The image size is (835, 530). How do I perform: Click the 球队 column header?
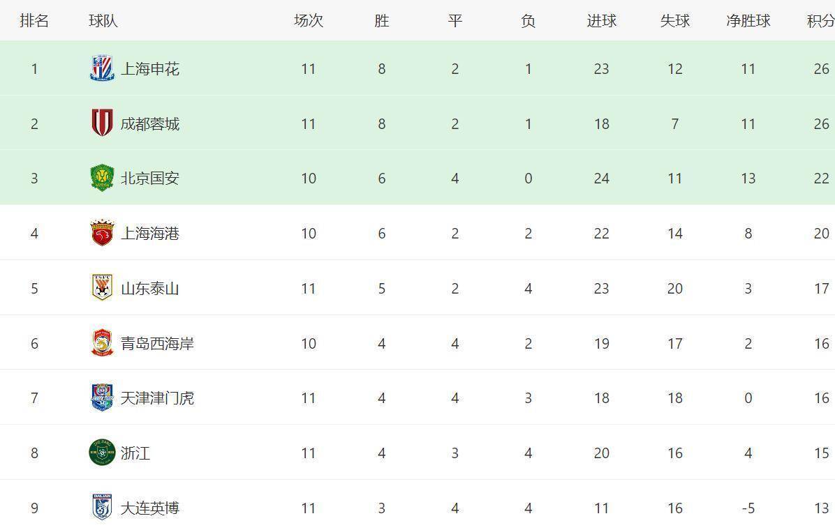pos(103,21)
